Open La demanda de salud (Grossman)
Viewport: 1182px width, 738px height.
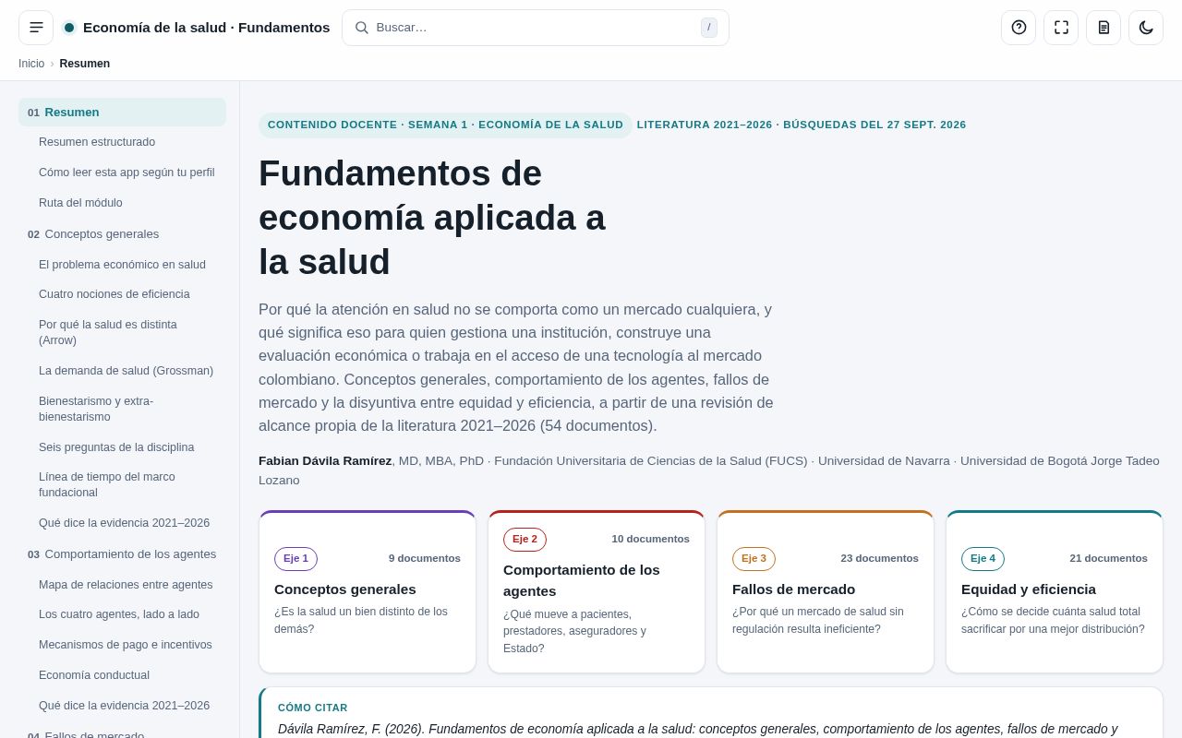tap(126, 371)
